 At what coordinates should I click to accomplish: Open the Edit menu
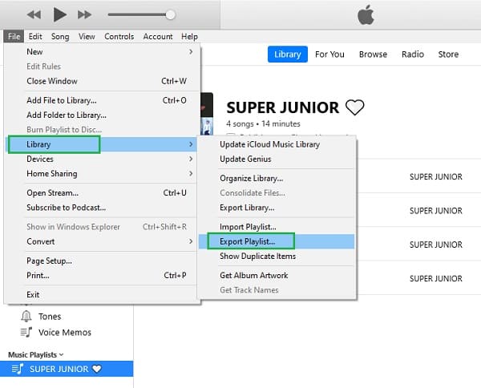coord(35,37)
